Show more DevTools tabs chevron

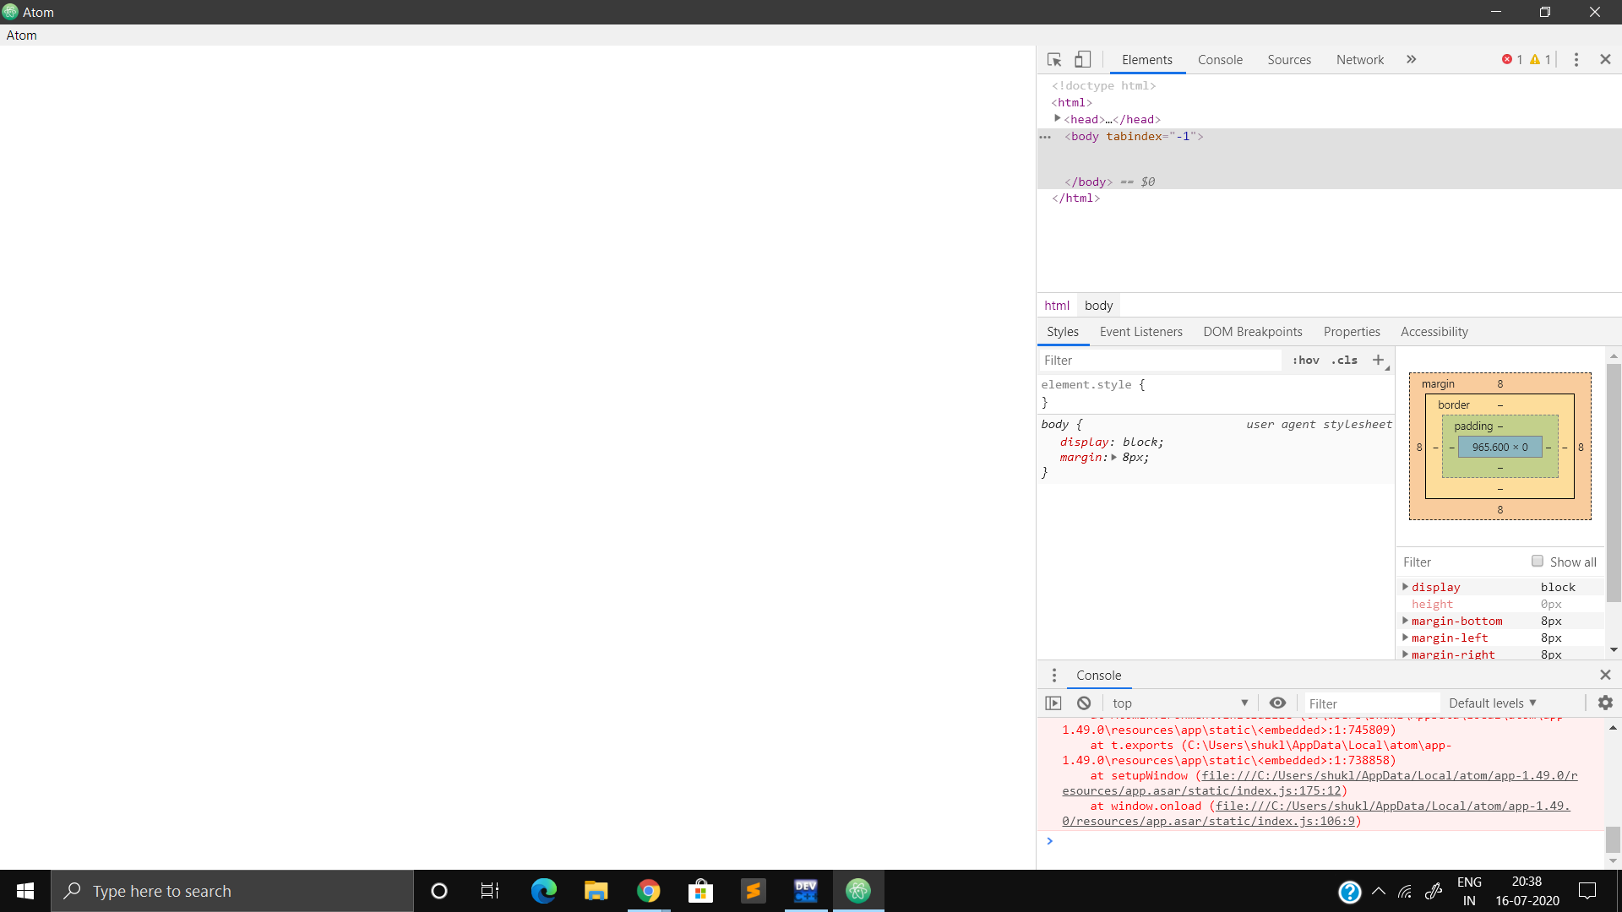click(x=1411, y=60)
